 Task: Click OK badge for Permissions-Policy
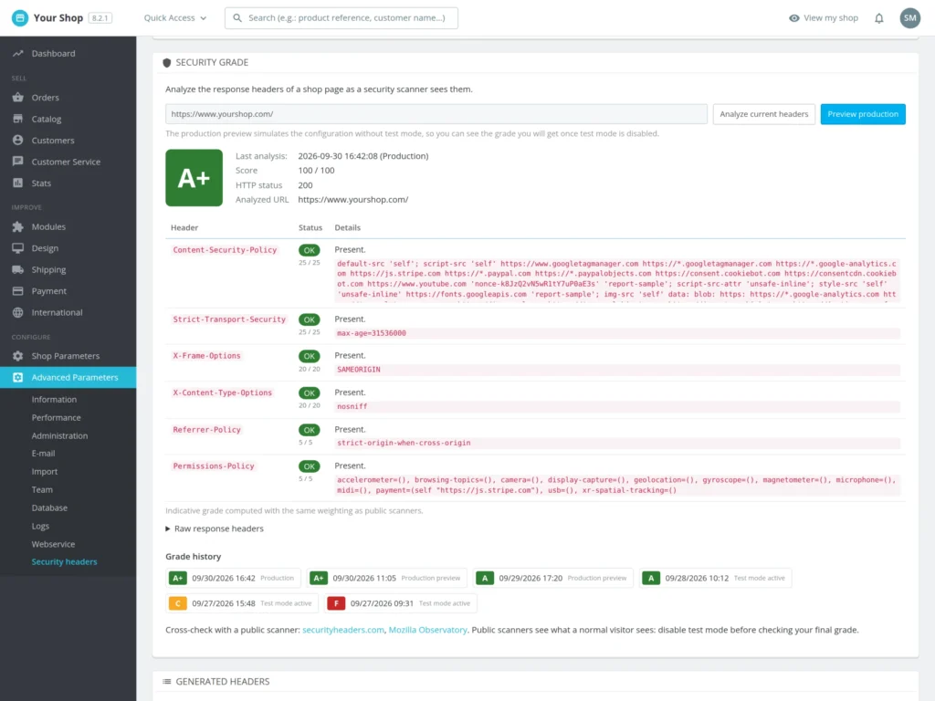[309, 466]
